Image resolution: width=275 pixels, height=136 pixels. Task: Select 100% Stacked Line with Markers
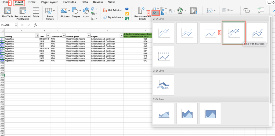[164, 56]
